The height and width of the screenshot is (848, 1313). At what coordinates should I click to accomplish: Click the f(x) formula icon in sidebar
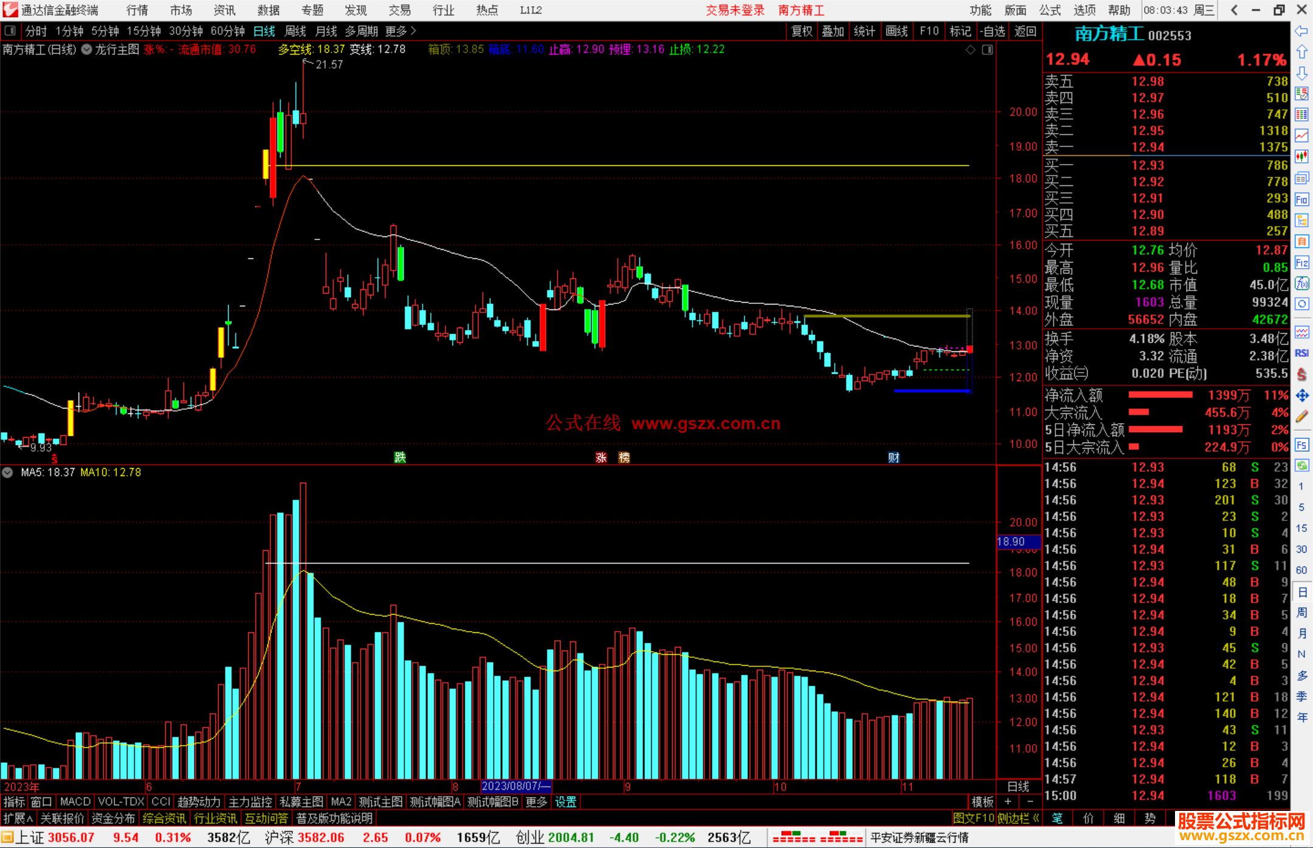pos(1301,283)
